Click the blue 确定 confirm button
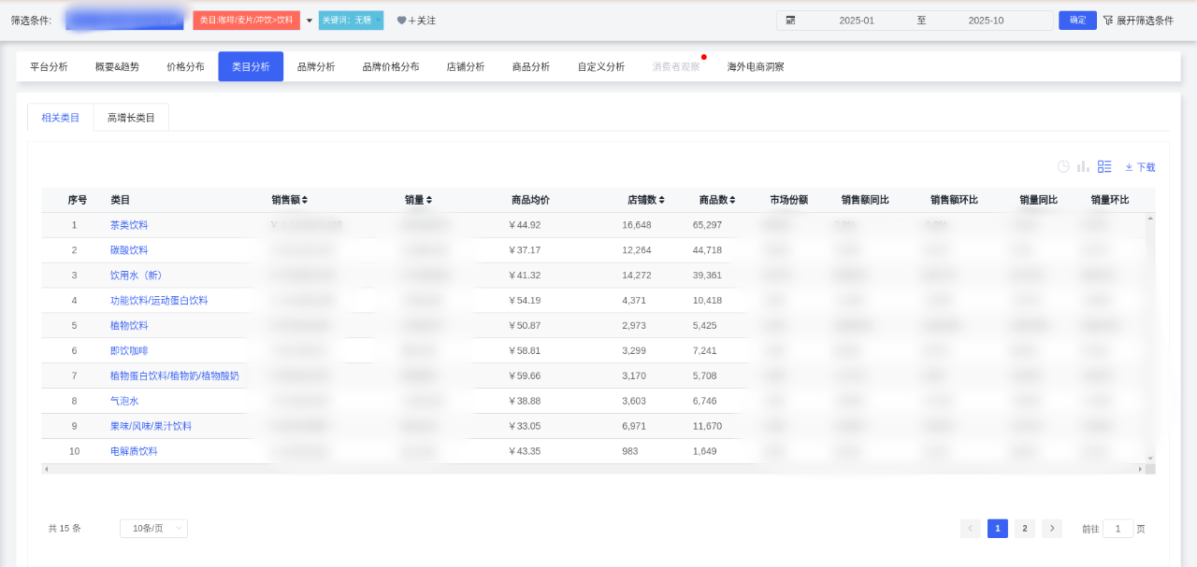 point(1077,21)
